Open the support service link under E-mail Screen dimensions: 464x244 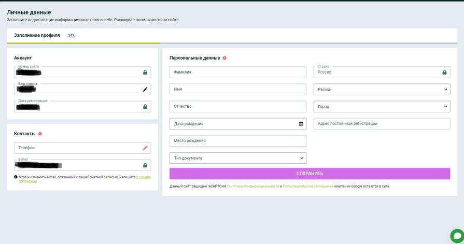click(x=144, y=177)
